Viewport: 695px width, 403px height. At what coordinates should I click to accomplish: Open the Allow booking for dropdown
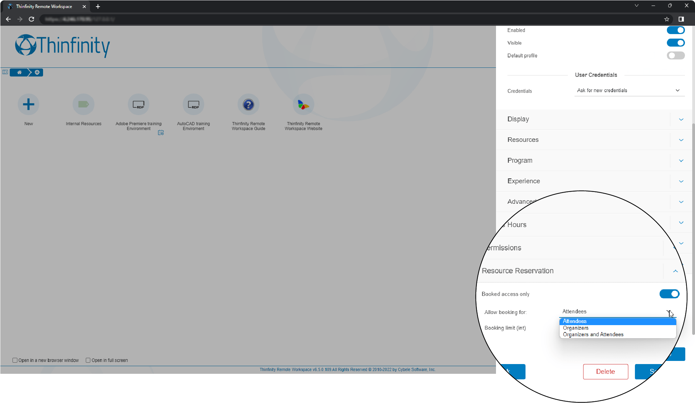point(617,312)
